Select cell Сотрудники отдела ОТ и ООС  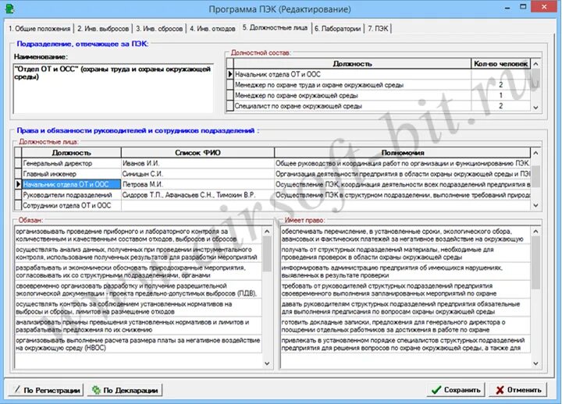coord(71,205)
